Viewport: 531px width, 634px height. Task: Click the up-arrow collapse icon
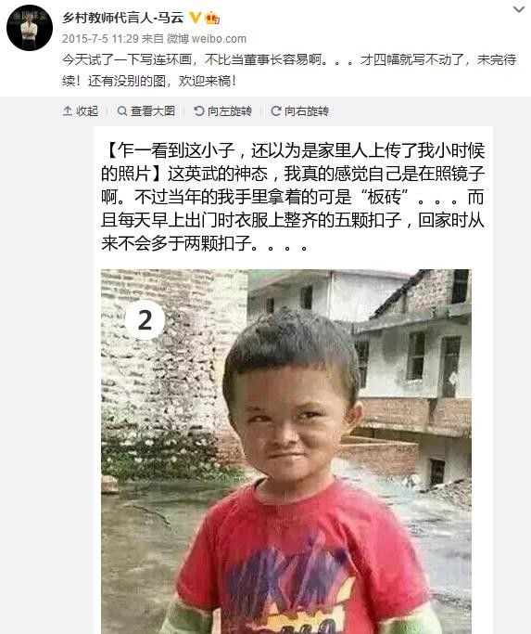tap(68, 110)
